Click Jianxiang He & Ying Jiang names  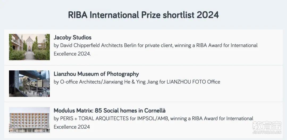click(130, 82)
